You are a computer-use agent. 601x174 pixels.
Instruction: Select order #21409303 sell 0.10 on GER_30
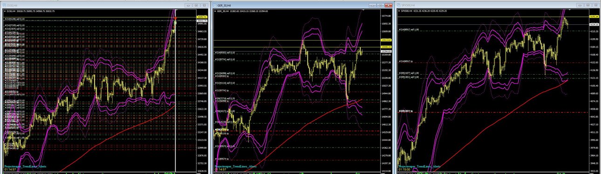[x=225, y=53]
